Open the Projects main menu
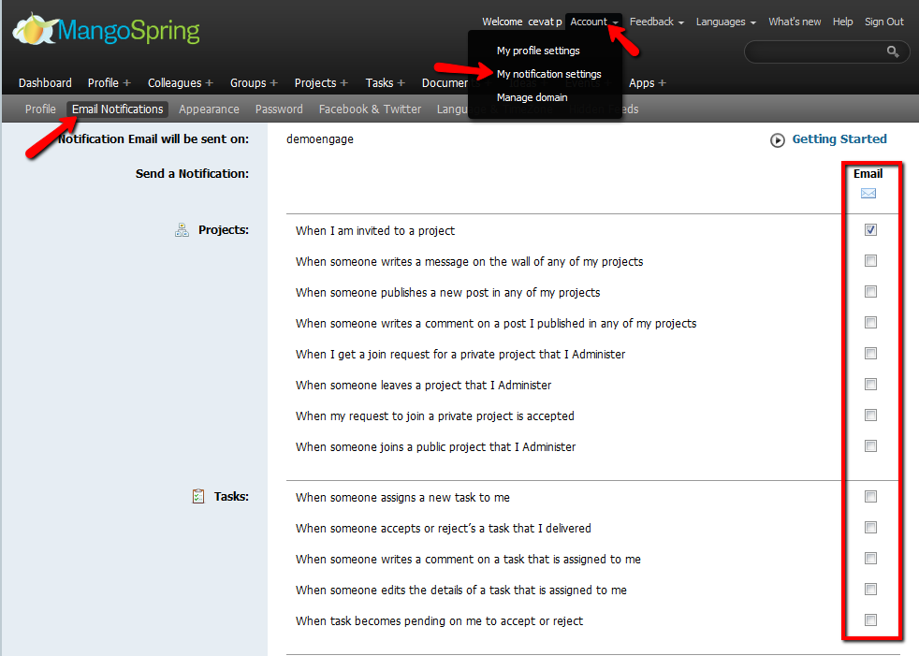Image resolution: width=919 pixels, height=656 pixels. pos(315,82)
